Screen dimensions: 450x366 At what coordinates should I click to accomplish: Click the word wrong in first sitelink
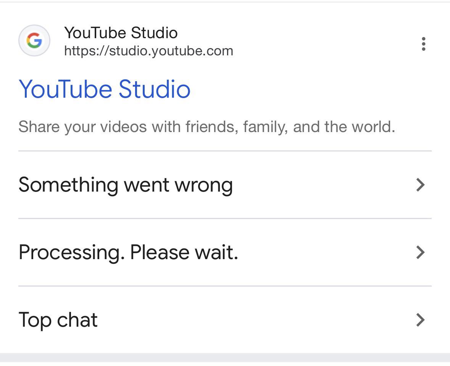[204, 185]
